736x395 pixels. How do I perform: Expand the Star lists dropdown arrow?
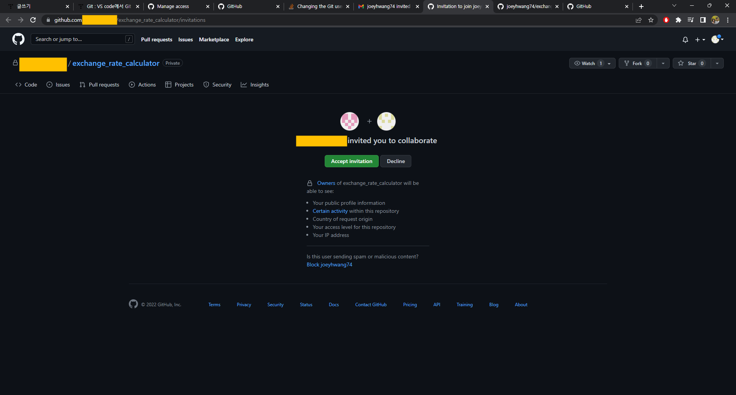point(717,63)
